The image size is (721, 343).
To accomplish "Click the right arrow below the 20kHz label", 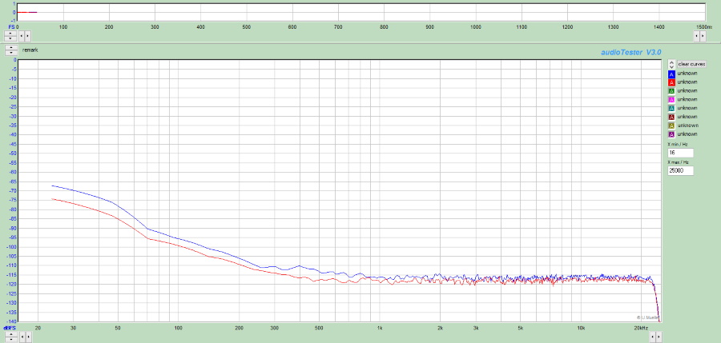I will [659, 337].
